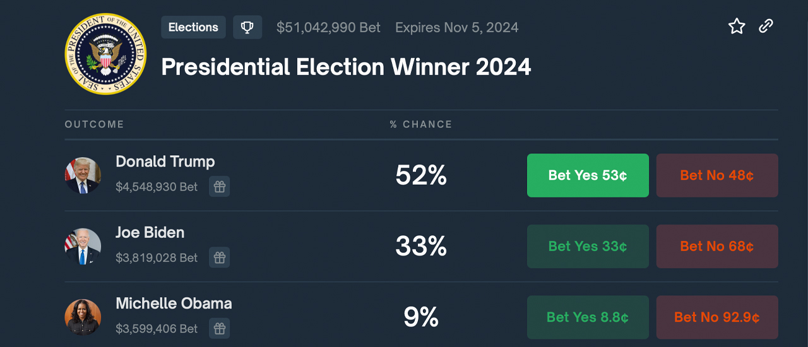Click Donald Trump's profile photo
Screen dimensions: 808x347
click(x=83, y=175)
